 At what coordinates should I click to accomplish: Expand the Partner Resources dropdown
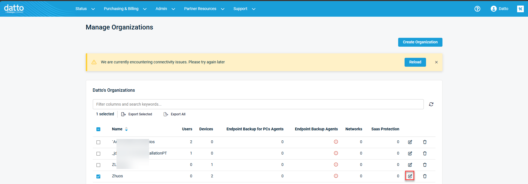pyautogui.click(x=204, y=9)
